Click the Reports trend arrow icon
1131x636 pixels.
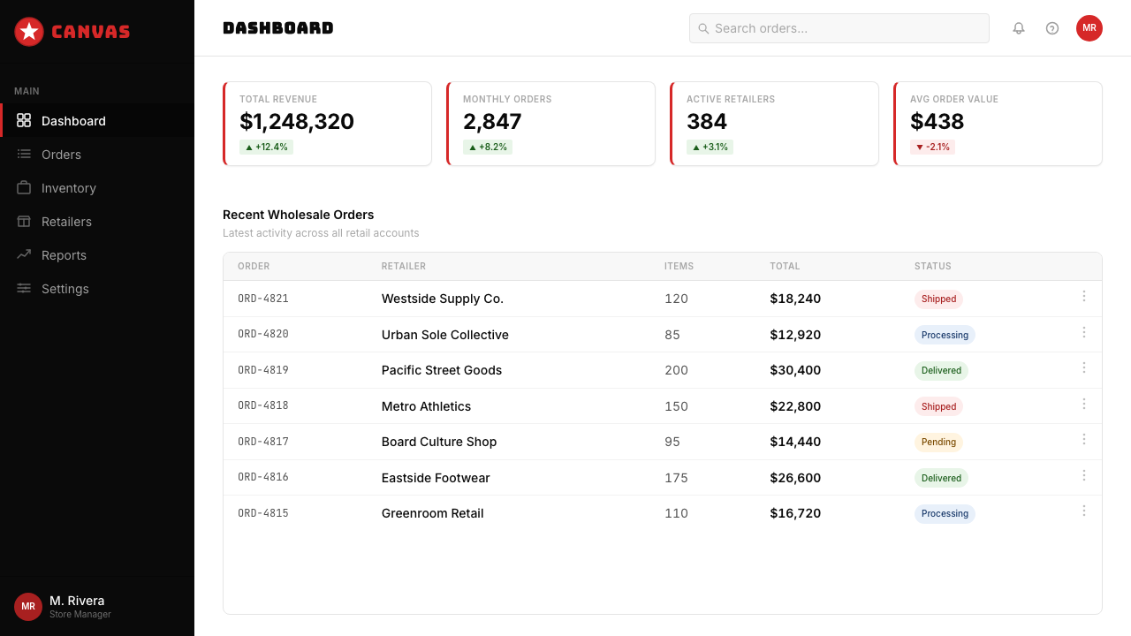(24, 255)
